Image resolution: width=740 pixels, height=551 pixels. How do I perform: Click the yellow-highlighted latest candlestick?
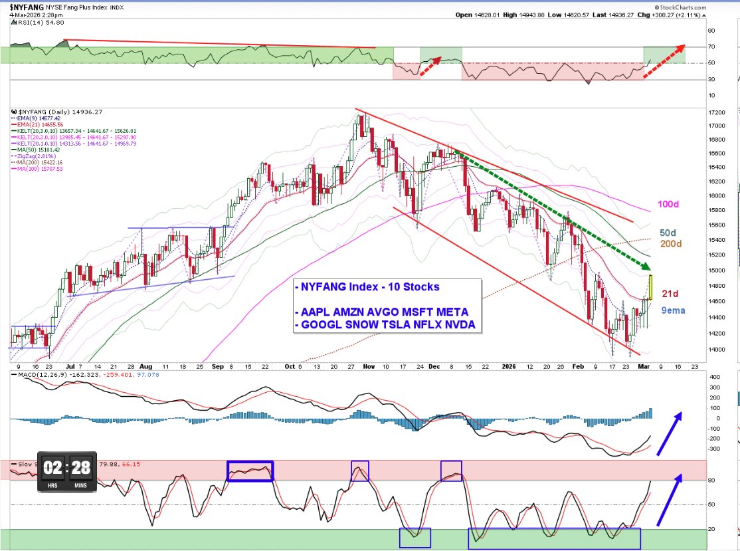pyautogui.click(x=651, y=287)
